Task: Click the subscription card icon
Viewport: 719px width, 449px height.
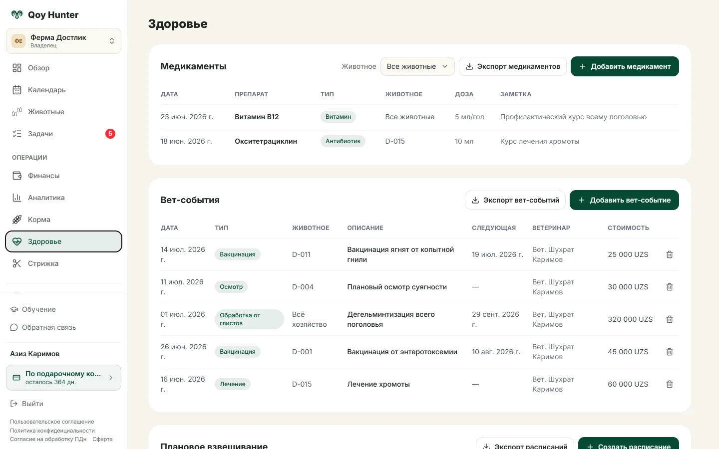Action: pos(16,378)
